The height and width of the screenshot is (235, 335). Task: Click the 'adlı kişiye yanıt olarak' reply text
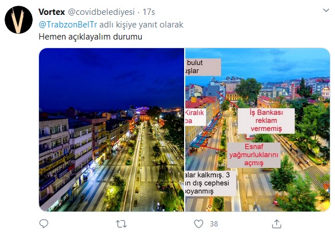pos(141,25)
